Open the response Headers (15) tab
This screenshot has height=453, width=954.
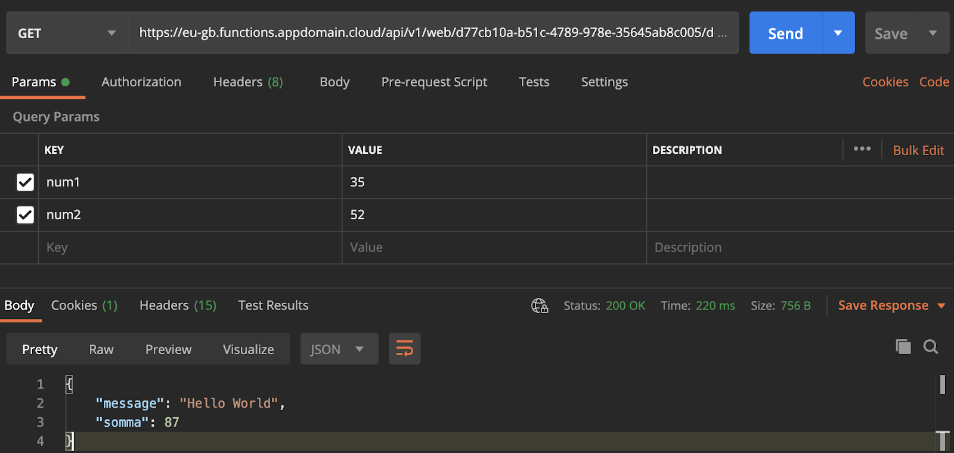(178, 306)
